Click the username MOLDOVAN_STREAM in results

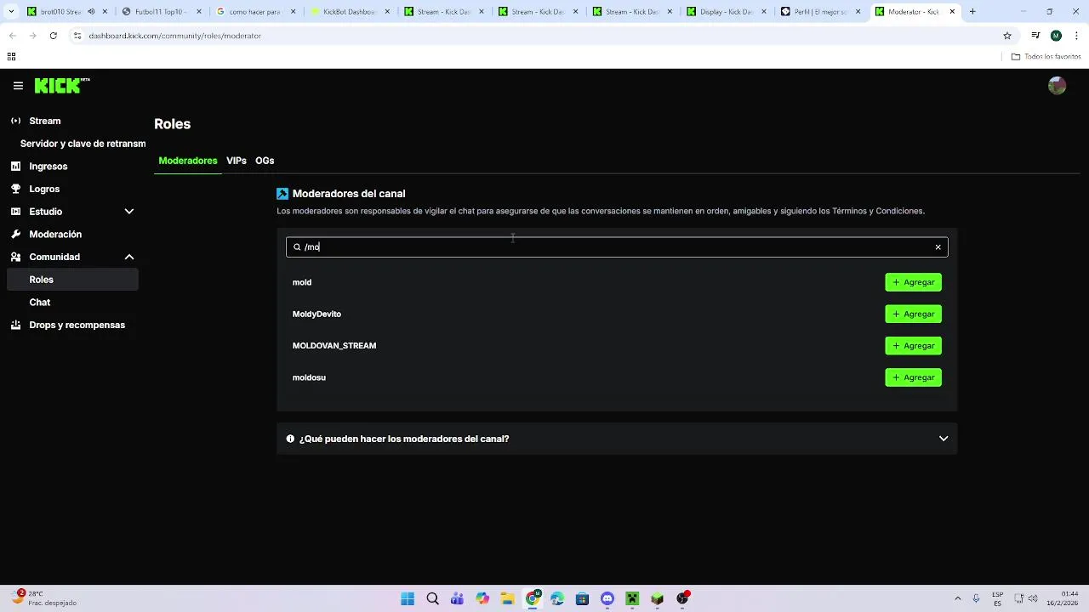click(x=334, y=346)
